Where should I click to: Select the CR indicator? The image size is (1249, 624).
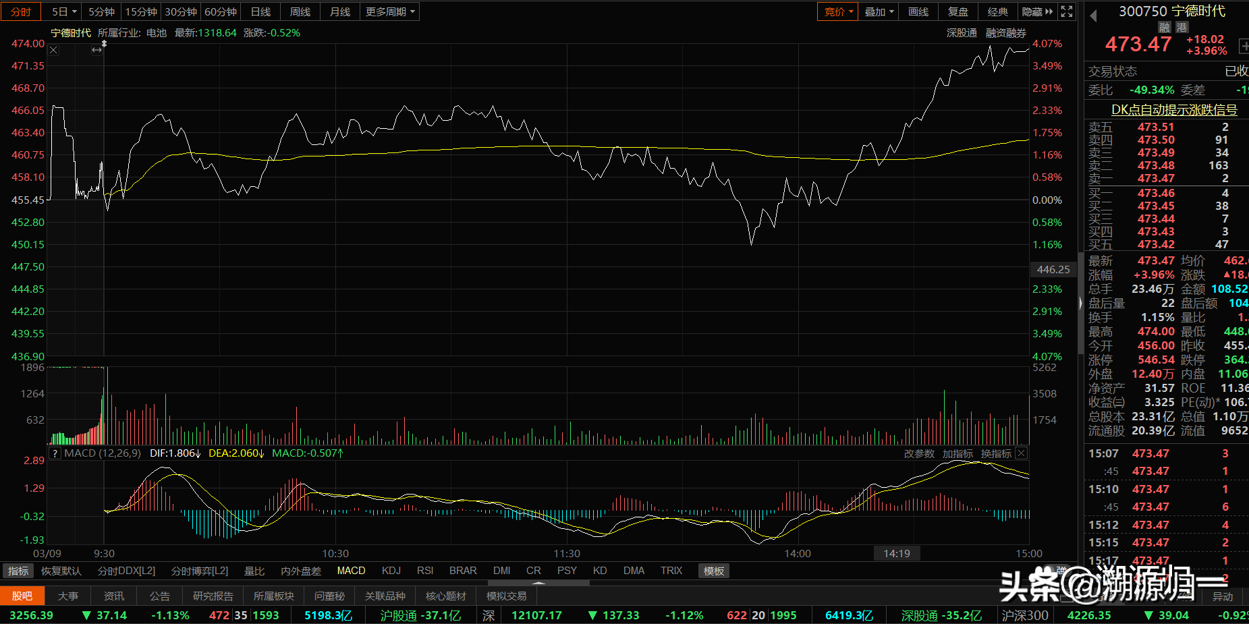coord(534,571)
